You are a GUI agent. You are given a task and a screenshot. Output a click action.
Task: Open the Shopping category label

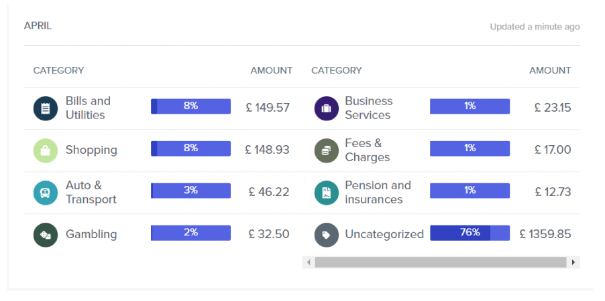[x=91, y=150]
